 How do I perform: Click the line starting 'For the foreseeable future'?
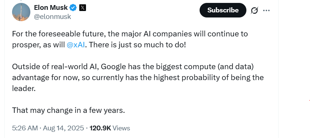click(130, 34)
